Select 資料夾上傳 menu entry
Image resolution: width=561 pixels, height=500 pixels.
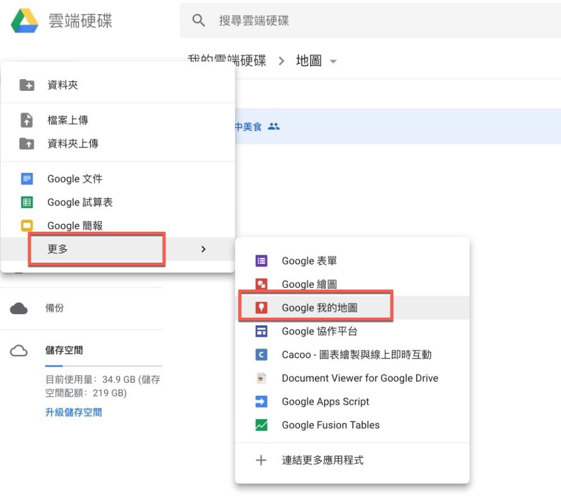click(x=118, y=144)
